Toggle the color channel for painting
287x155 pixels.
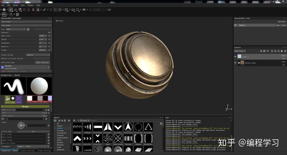click(x=29, y=99)
